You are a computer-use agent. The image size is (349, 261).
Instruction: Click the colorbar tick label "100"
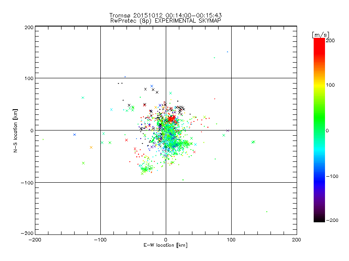click(330, 85)
